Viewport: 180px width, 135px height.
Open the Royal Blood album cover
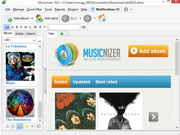click(x=120, y=111)
